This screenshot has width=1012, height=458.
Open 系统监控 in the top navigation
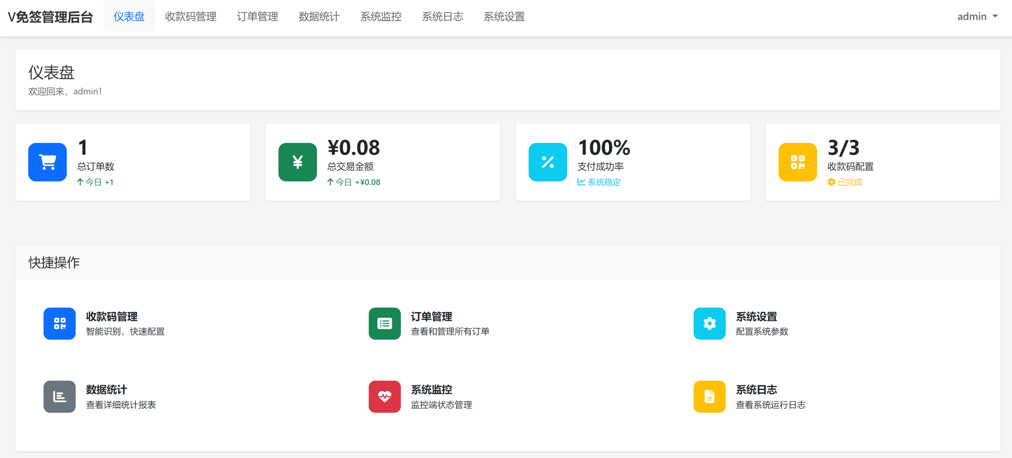click(x=381, y=16)
